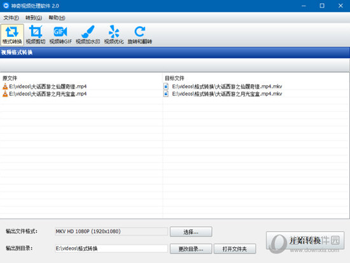Open the 视频优化 video optimize tool
Image resolution: width=350 pixels, height=263 pixels.
click(114, 35)
